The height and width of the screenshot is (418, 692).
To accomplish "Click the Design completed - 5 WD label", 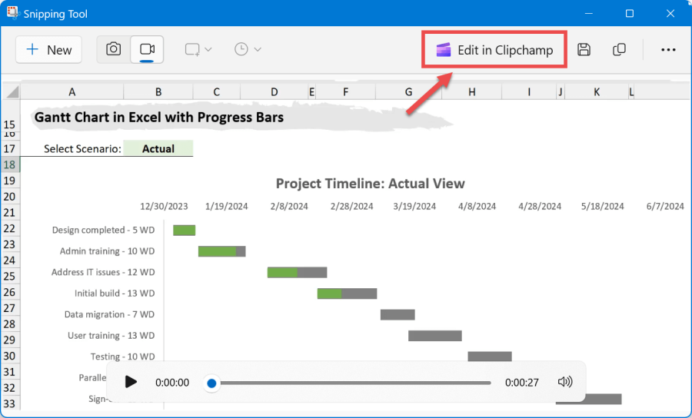I will tap(103, 231).
